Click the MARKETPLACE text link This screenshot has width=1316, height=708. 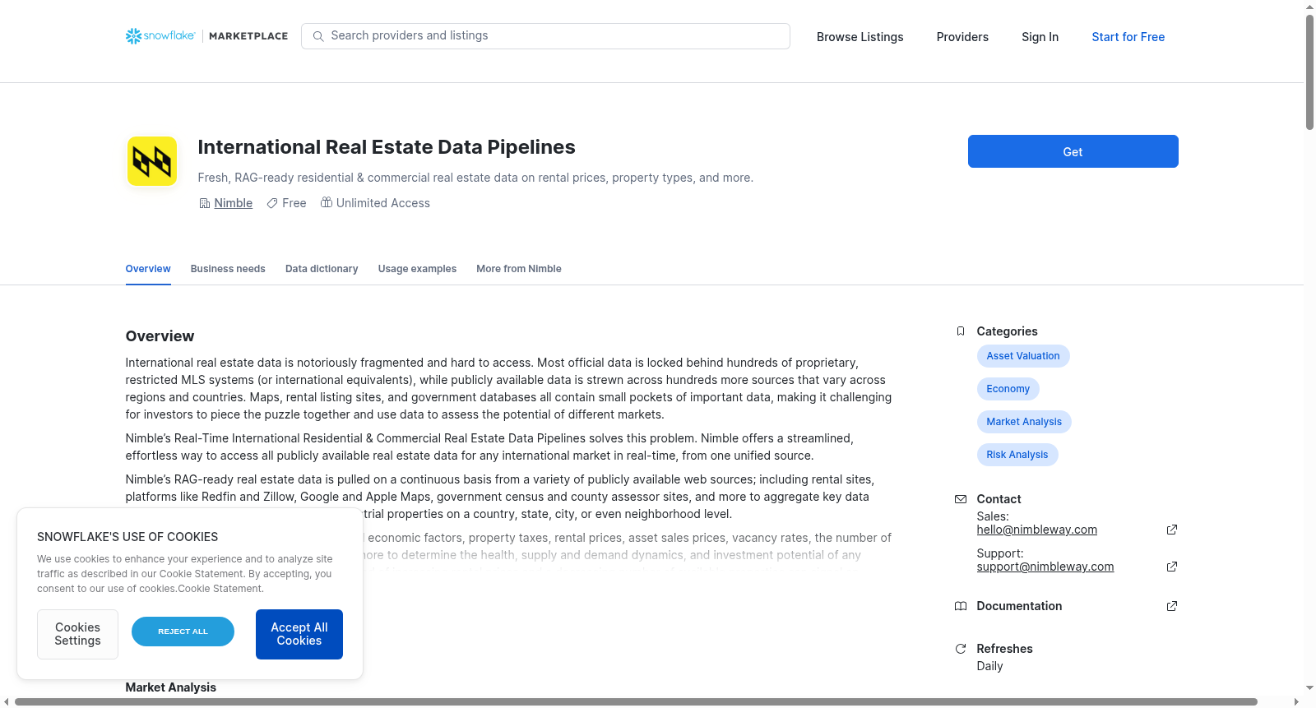pos(248,36)
